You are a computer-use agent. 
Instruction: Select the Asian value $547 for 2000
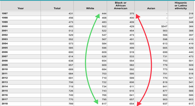(164, 26)
